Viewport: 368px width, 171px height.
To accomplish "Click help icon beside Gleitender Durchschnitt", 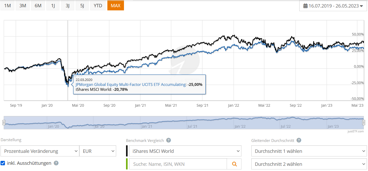I will pyautogui.click(x=299, y=140).
